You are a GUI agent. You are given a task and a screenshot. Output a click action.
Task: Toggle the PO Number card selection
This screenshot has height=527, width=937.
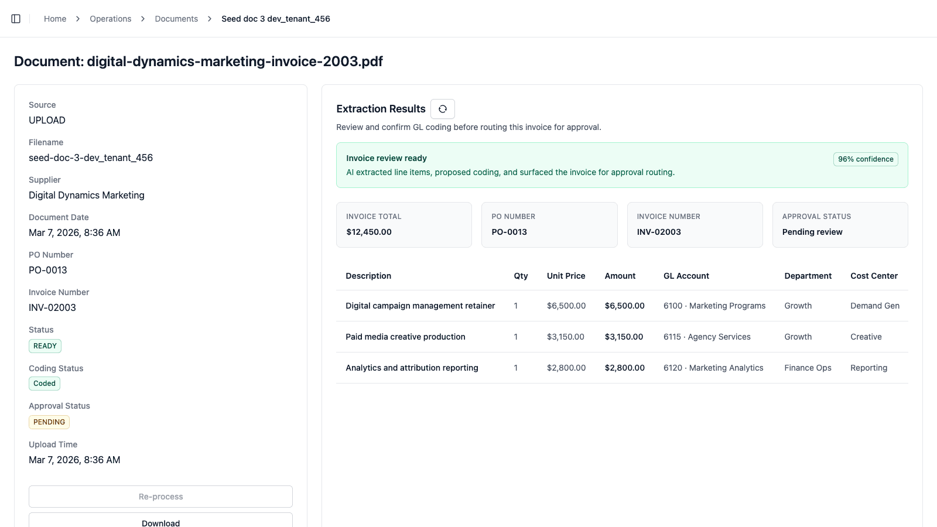point(549,225)
